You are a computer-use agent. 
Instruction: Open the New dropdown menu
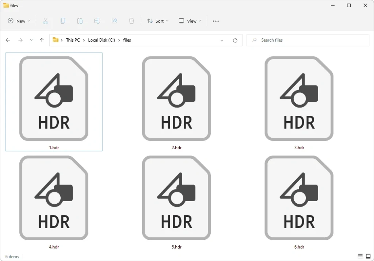click(x=19, y=21)
